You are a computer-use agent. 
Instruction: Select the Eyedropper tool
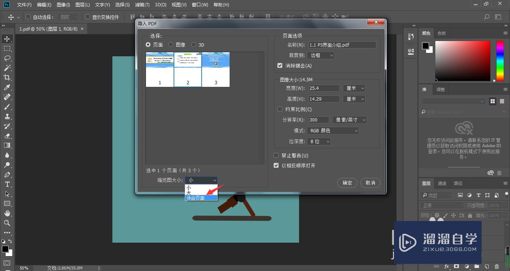click(x=7, y=87)
